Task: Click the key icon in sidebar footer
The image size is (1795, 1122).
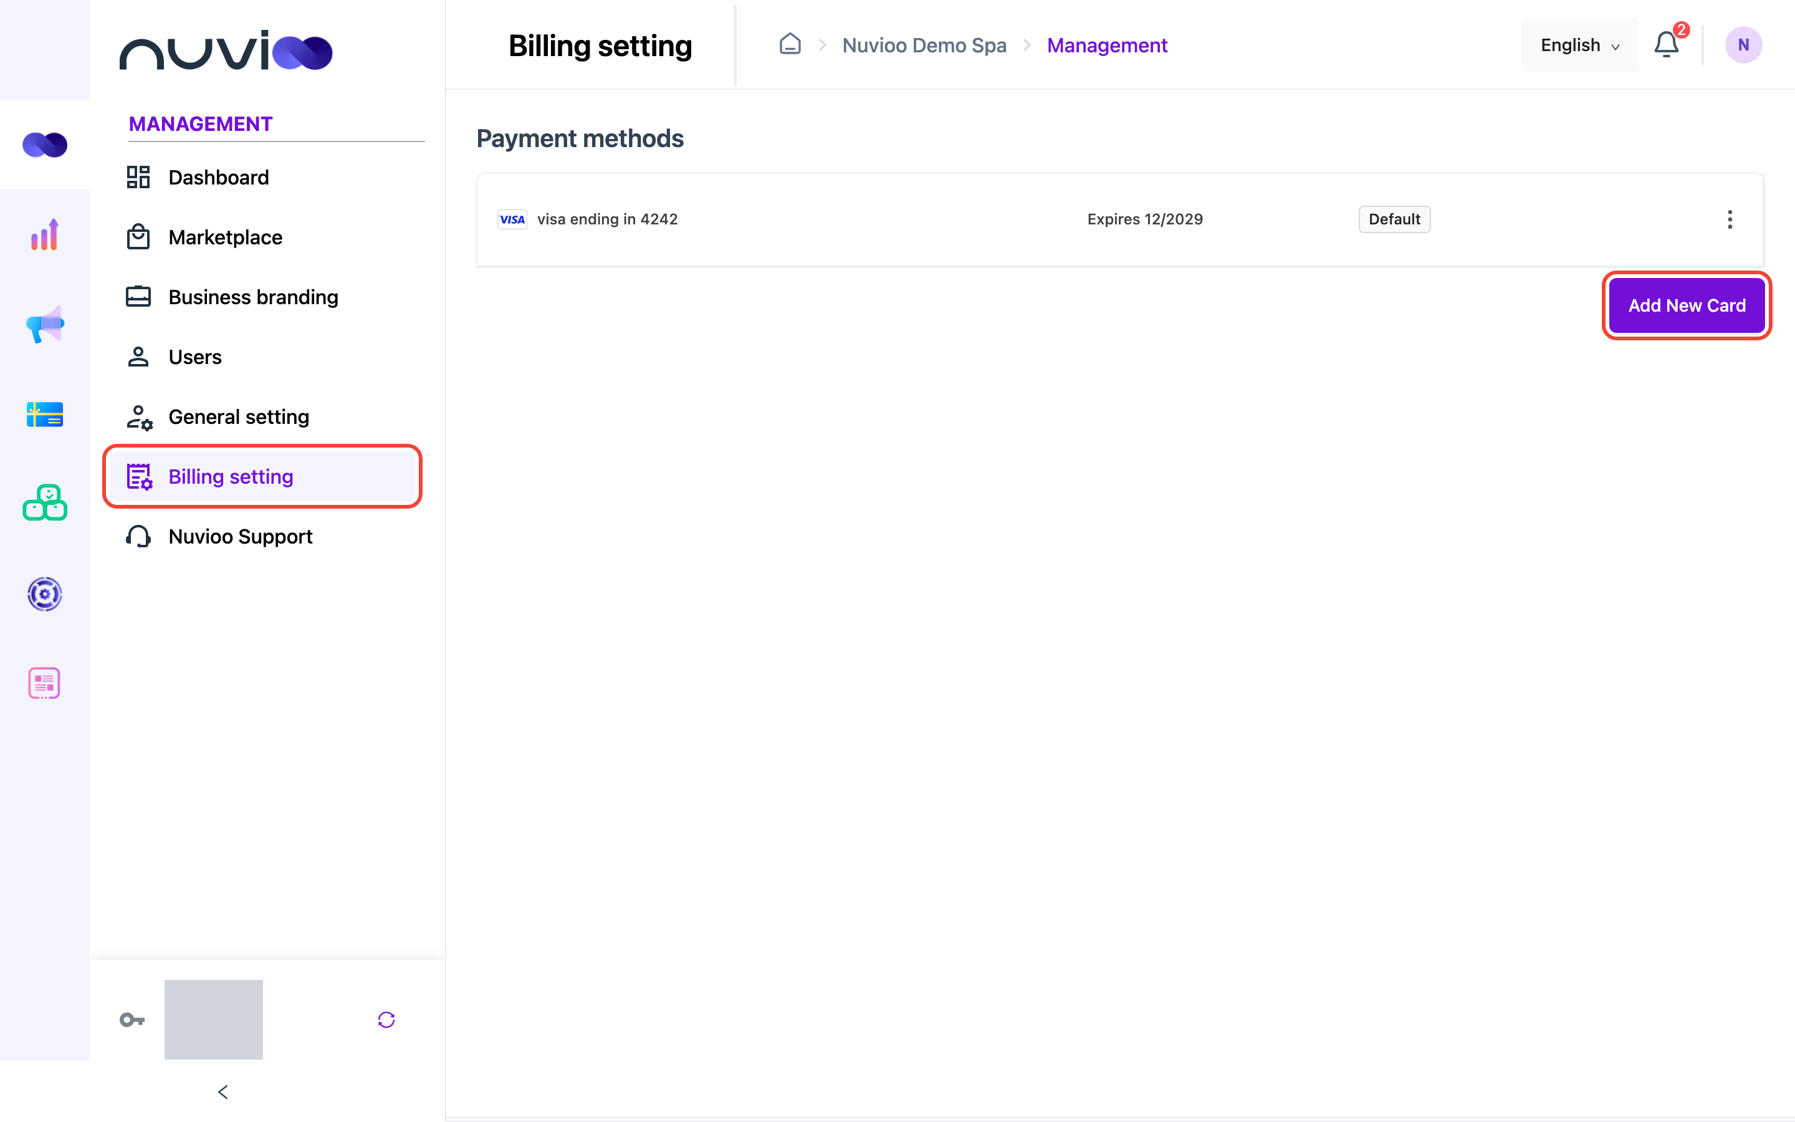Action: tap(132, 1020)
